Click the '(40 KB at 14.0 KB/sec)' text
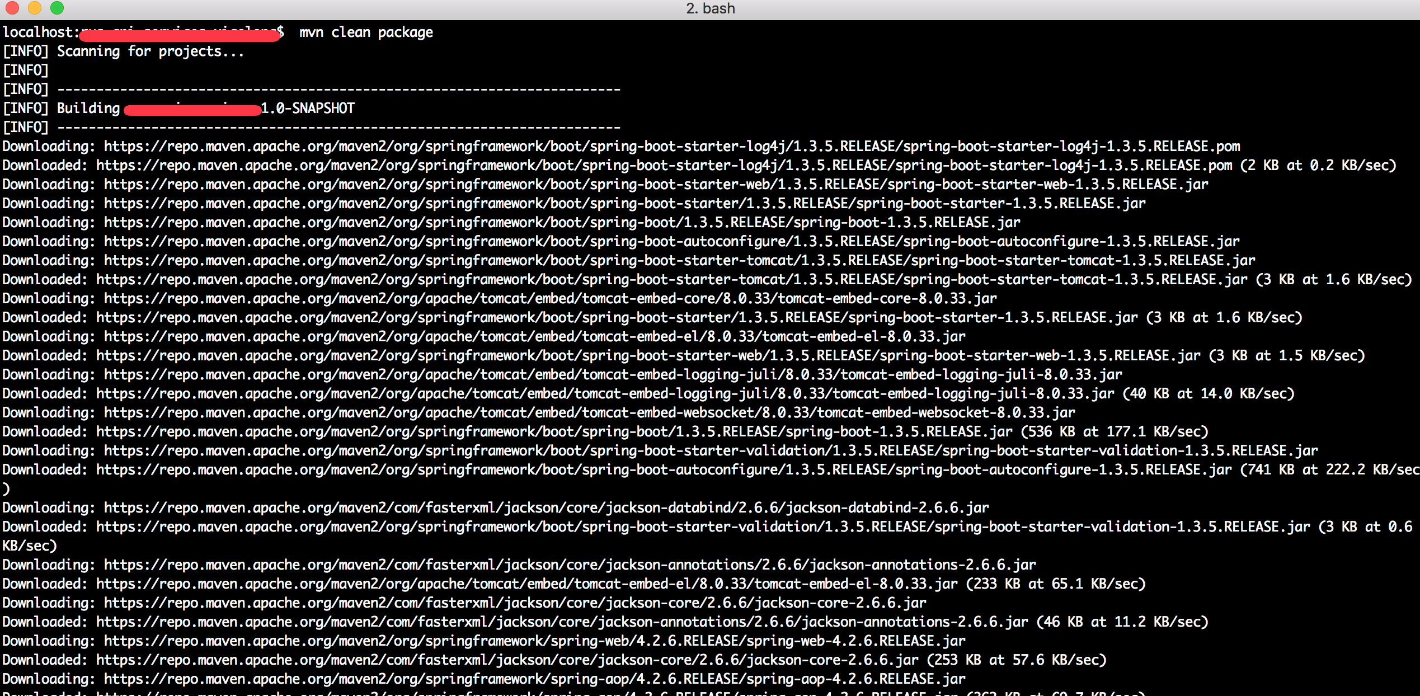Screen dimensions: 1420x696 click(x=1209, y=394)
